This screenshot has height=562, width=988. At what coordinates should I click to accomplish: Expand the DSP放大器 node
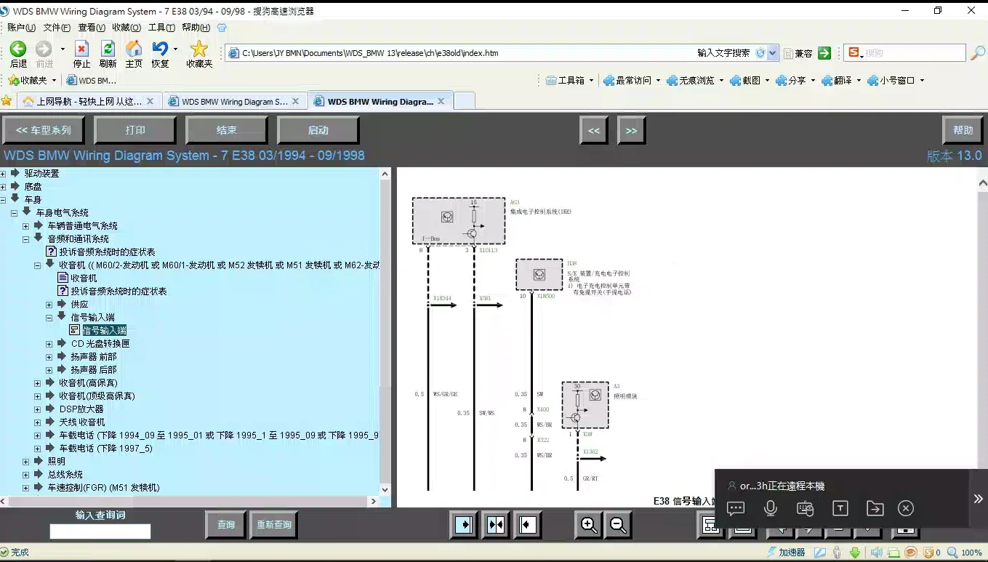click(x=38, y=409)
